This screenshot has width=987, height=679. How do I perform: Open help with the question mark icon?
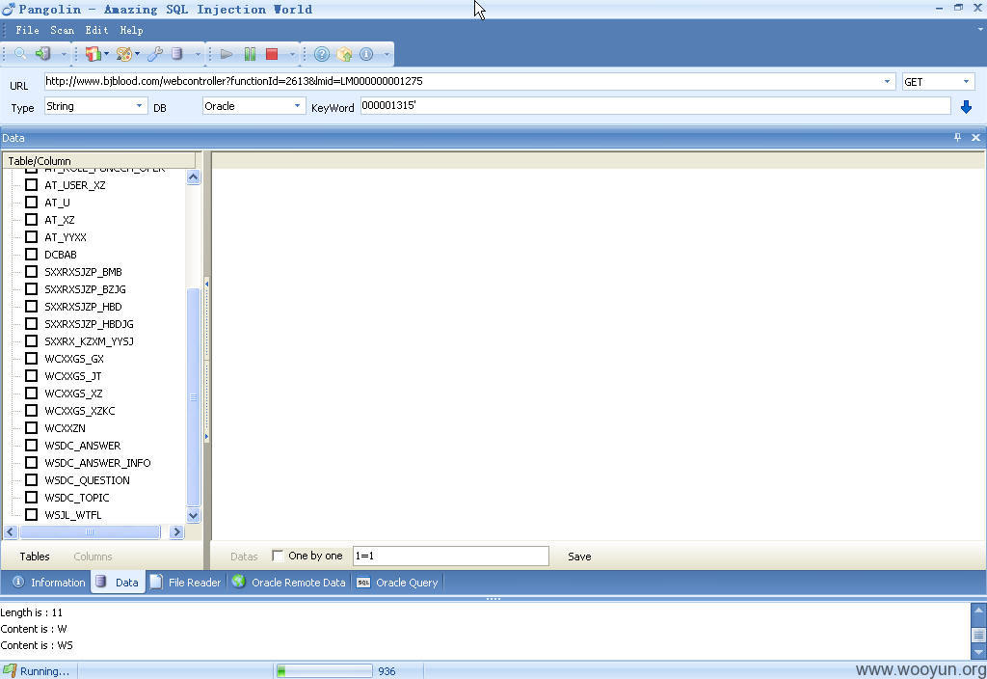click(322, 54)
